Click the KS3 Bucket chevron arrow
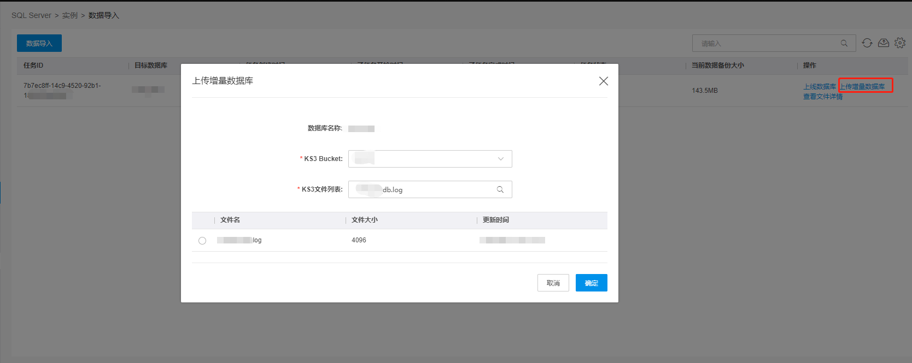 [x=500, y=159]
